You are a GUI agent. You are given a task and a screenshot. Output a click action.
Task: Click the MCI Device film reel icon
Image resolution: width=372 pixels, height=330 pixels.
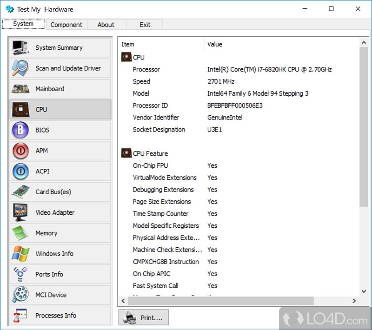coord(20,295)
